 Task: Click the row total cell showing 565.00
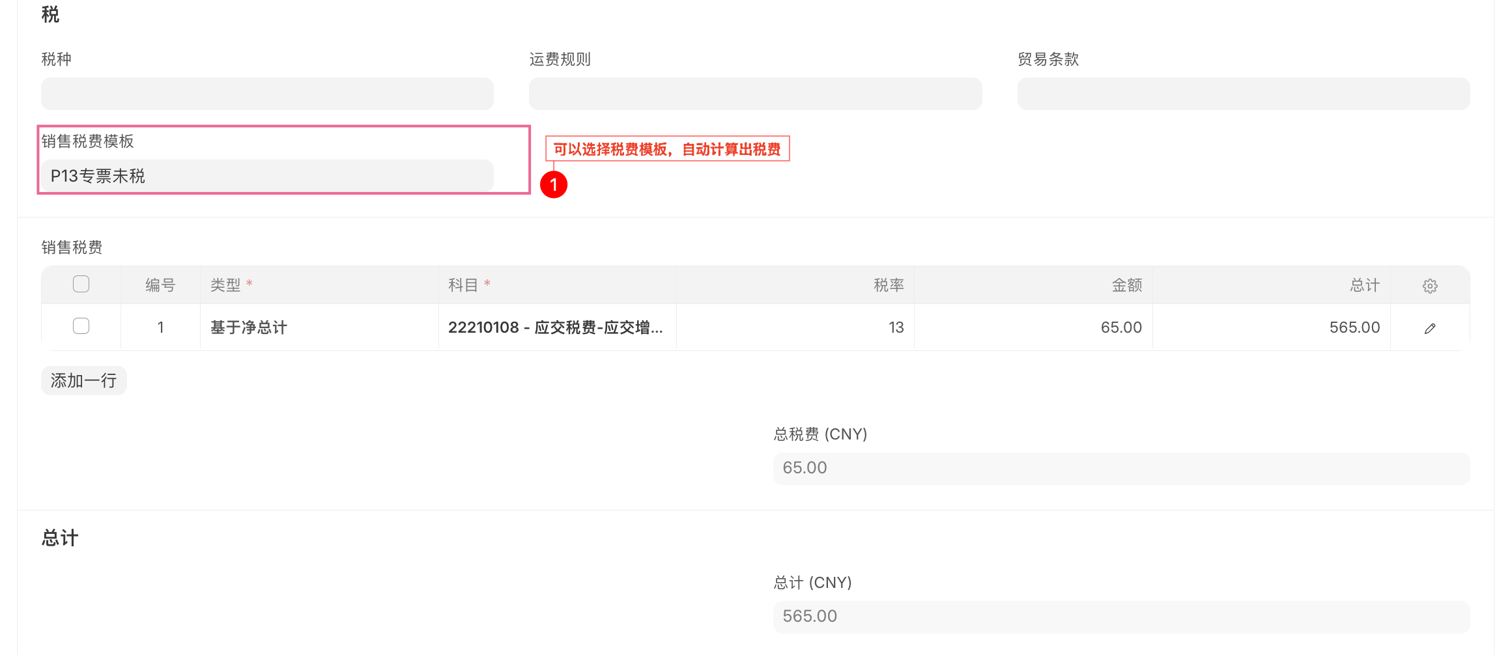click(1271, 327)
